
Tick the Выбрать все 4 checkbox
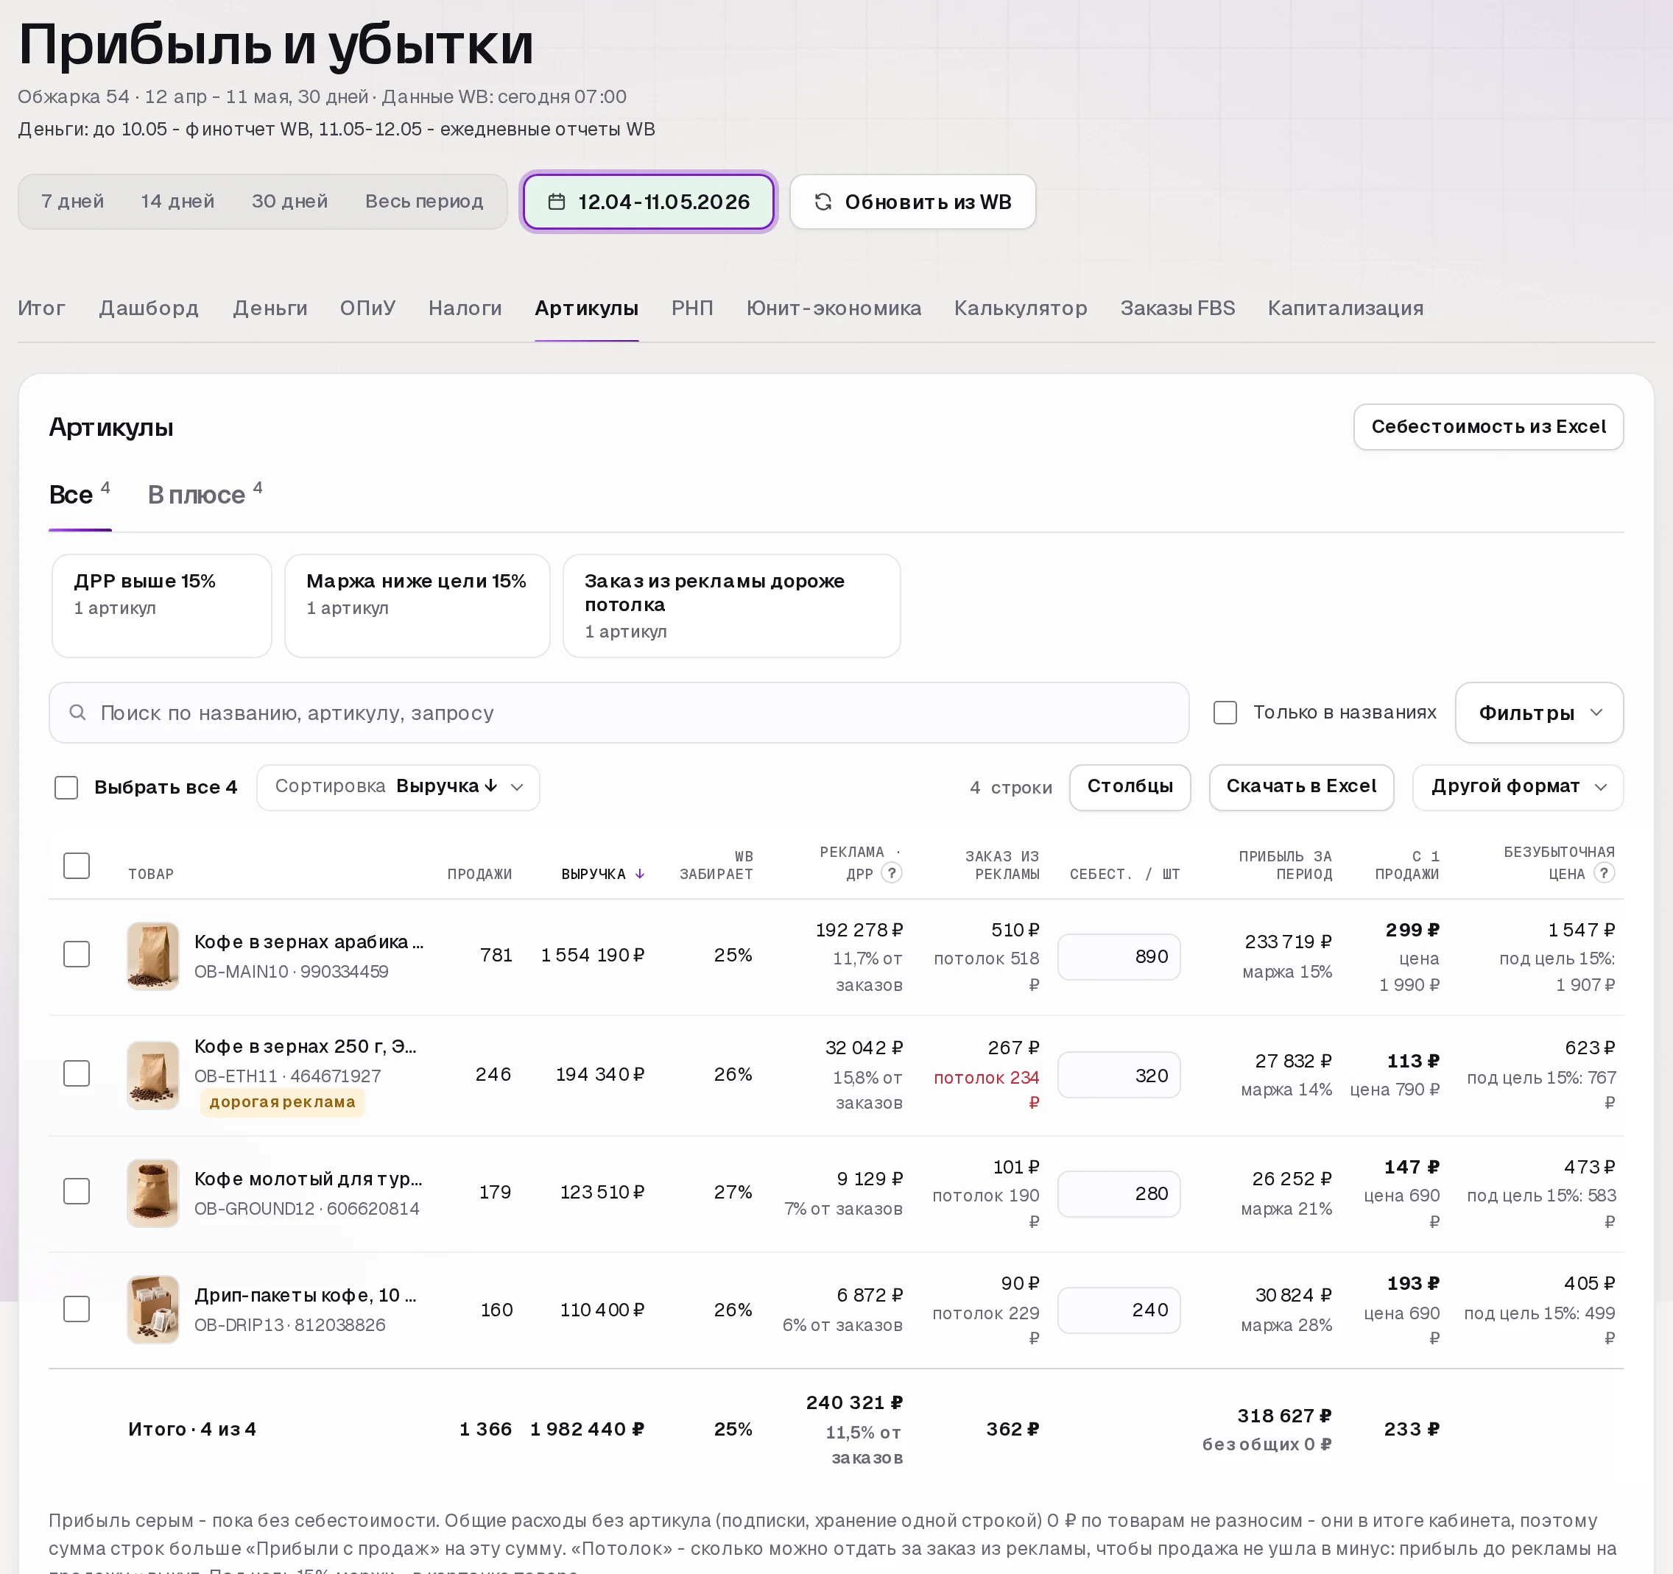pyautogui.click(x=66, y=788)
